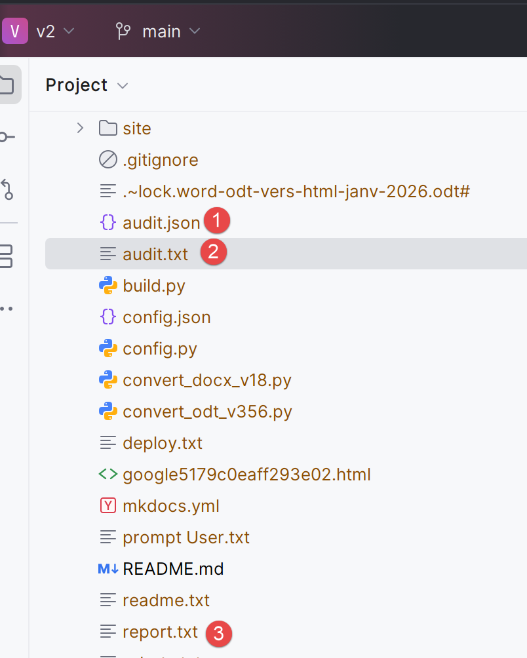
Task: Select the deploy.txt file
Action: [x=163, y=443]
